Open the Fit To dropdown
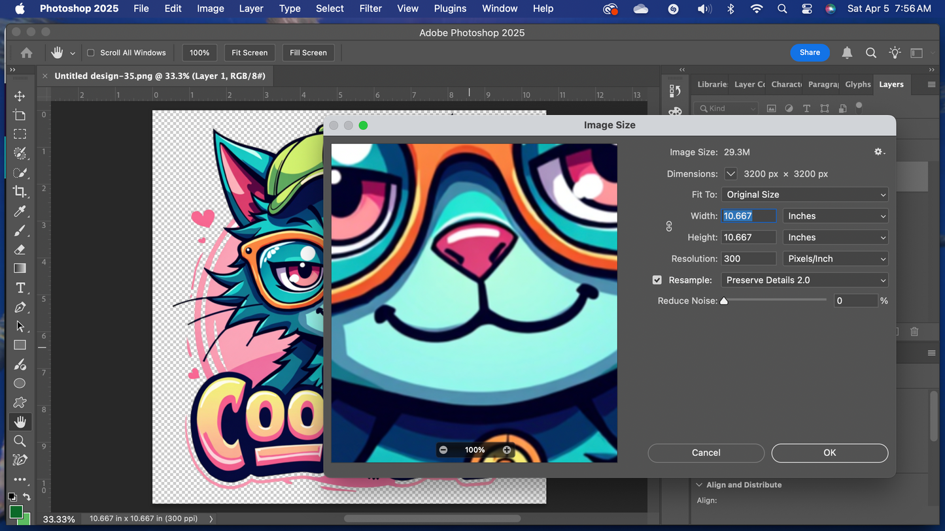The width and height of the screenshot is (945, 531). pyautogui.click(x=805, y=195)
